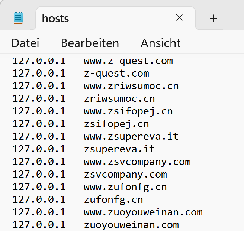
Task: Open the Datei menu
Action: [x=25, y=43]
